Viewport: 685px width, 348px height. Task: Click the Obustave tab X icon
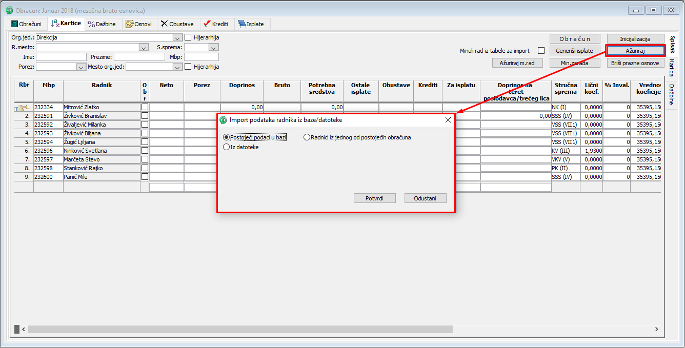point(164,24)
